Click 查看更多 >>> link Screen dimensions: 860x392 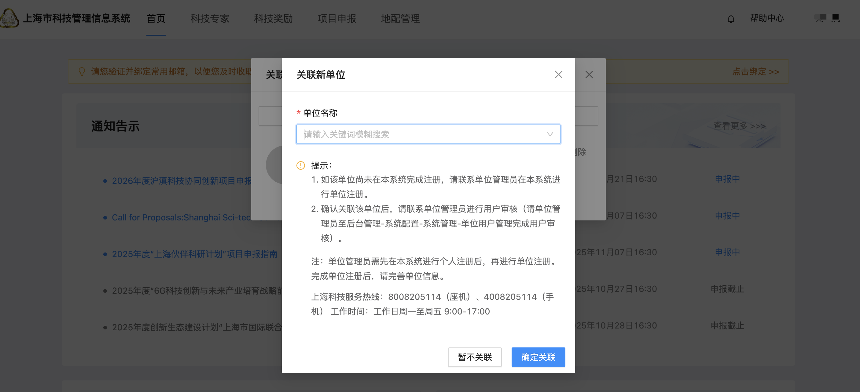tap(739, 126)
